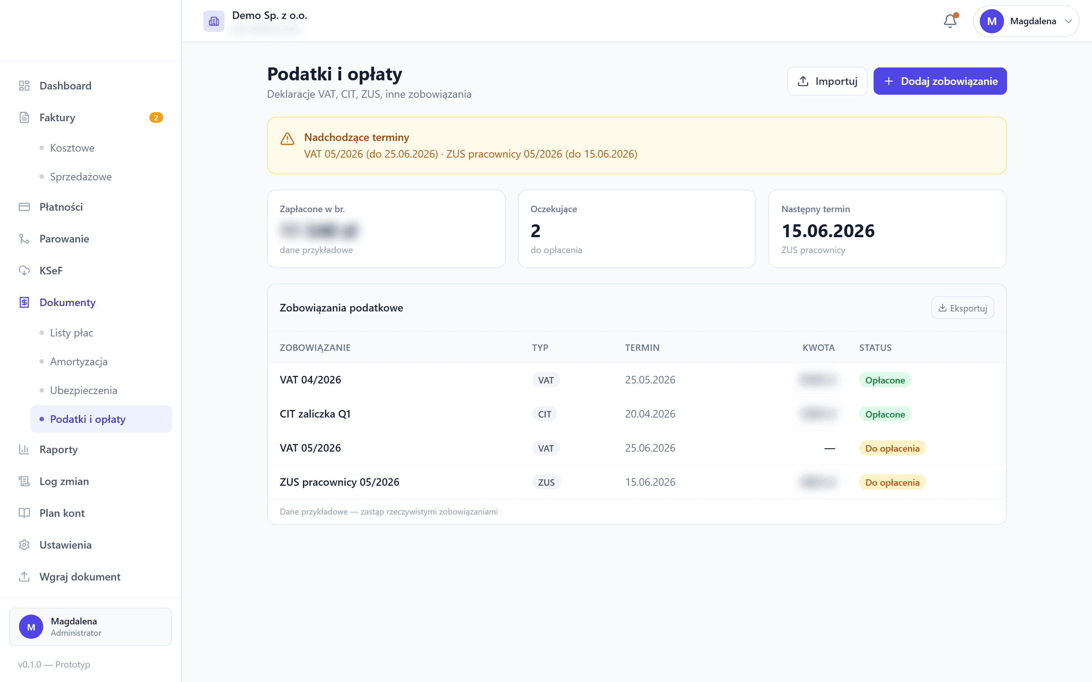
Task: Click the warning triangle in deadlines banner
Action: click(x=287, y=138)
